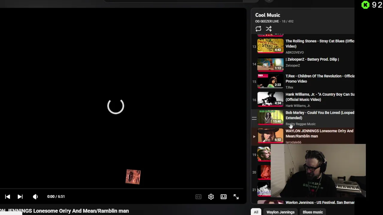Click the 0:00 / 6:51 time display
The width and height of the screenshot is (383, 215).
click(56, 196)
